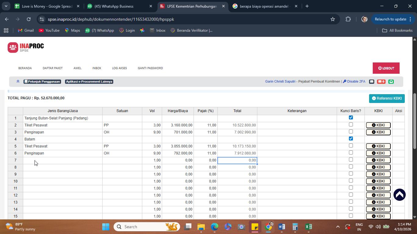Open Gmail bookmark
The width and height of the screenshot is (417, 234).
coord(26,30)
